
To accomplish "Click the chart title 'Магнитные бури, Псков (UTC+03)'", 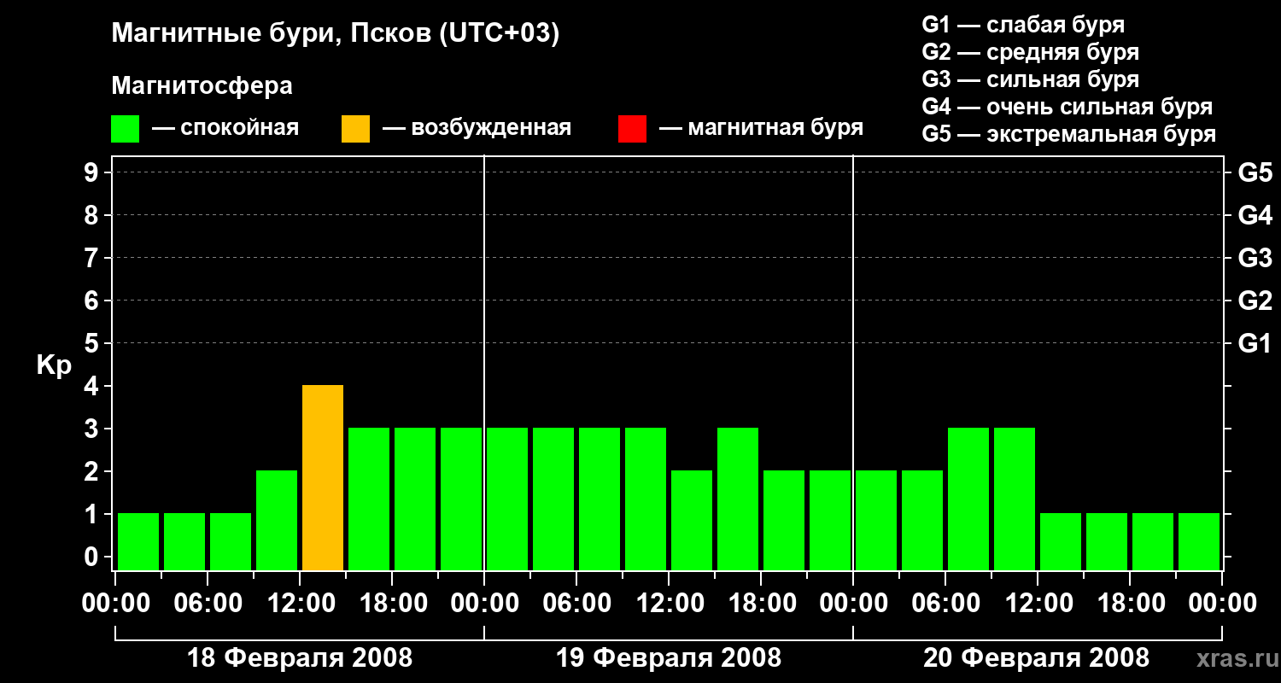I will 336,34.
